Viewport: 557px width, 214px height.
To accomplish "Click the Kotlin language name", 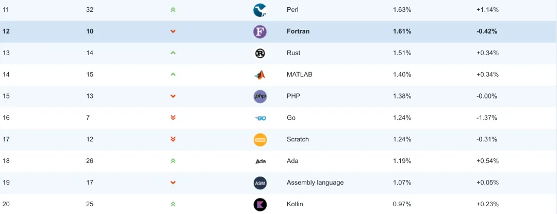I will click(295, 204).
